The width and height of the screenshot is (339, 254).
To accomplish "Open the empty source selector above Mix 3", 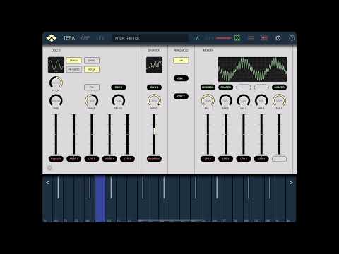I will 244,87.
